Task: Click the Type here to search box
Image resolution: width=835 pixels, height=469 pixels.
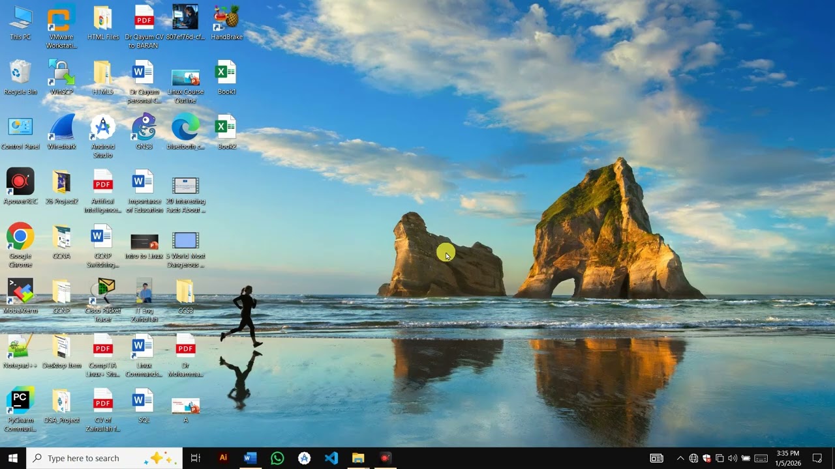Action: [x=104, y=458]
